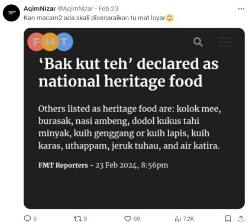Click the tweet text about disenaraikan
Screen dimensions: 252x222
pos(94,18)
